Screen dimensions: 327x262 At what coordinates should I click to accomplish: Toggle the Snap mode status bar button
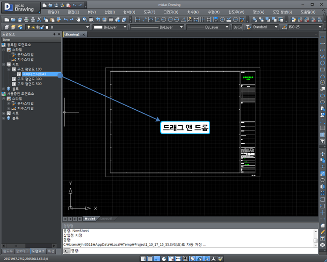pos(143,258)
